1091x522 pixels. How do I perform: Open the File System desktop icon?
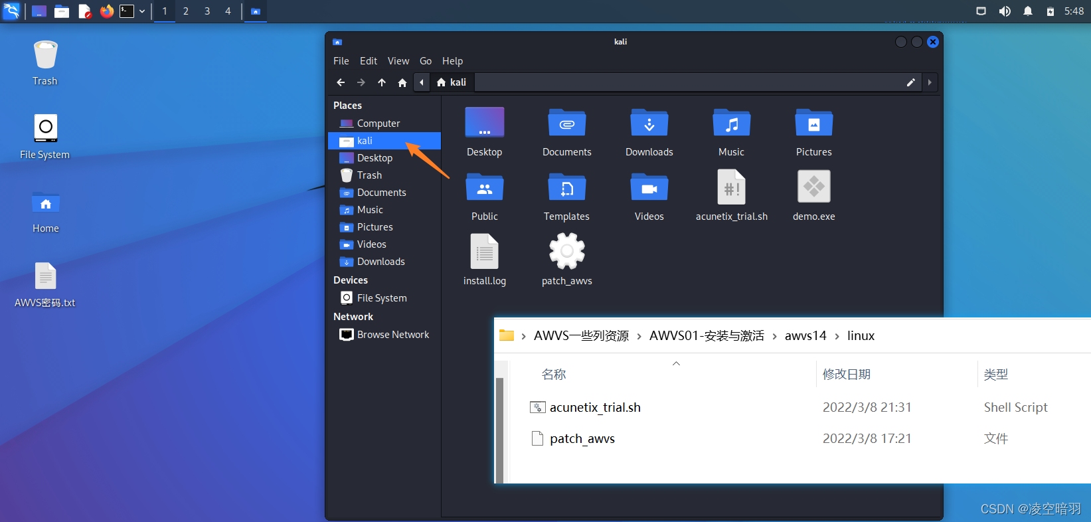(45, 137)
